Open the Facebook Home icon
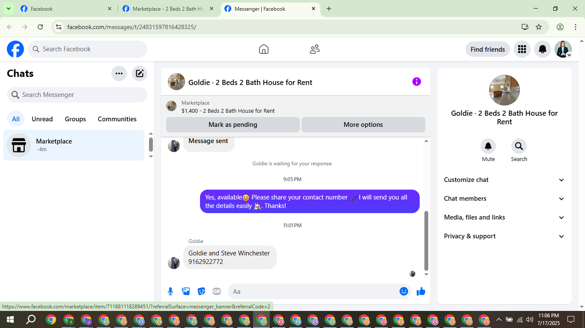This screenshot has height=328, width=585. coord(264,49)
